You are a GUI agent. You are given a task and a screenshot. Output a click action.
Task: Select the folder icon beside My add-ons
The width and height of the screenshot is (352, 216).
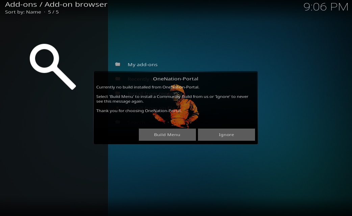coord(118,64)
